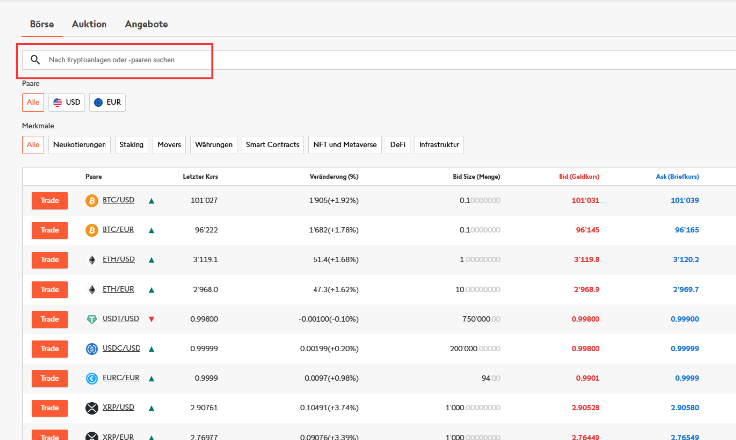
Task: Filter by Movers
Action: [x=170, y=145]
